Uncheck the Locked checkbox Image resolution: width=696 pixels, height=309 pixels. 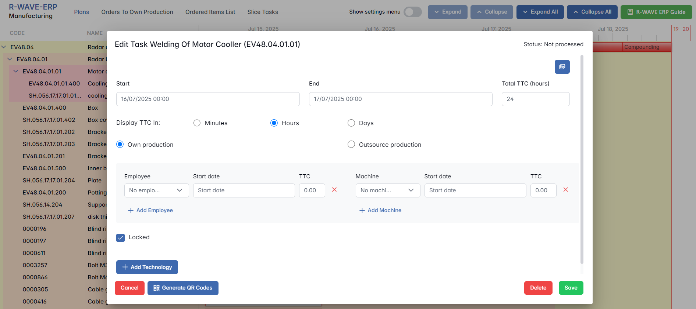point(121,237)
